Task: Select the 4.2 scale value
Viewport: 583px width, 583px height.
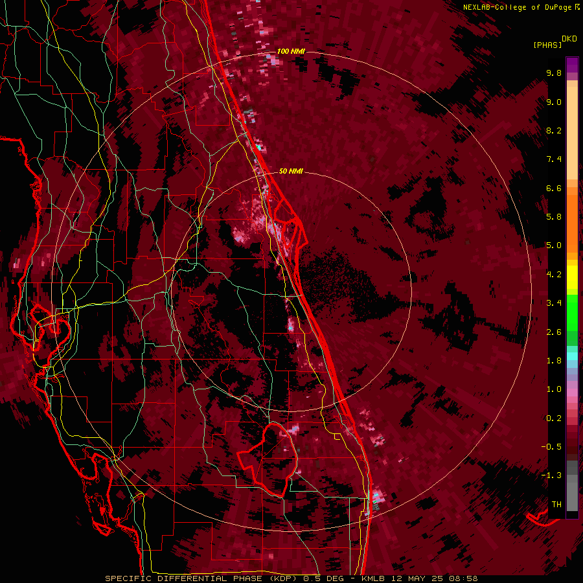Action: [554, 275]
